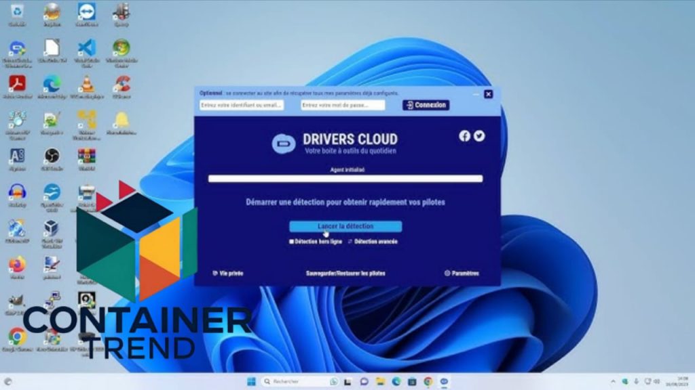Select the OBS Studio desktop icon
The height and width of the screenshot is (390, 695).
[52, 159]
